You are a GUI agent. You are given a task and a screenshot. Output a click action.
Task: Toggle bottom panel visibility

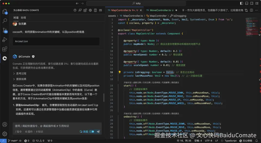pos(247,3)
